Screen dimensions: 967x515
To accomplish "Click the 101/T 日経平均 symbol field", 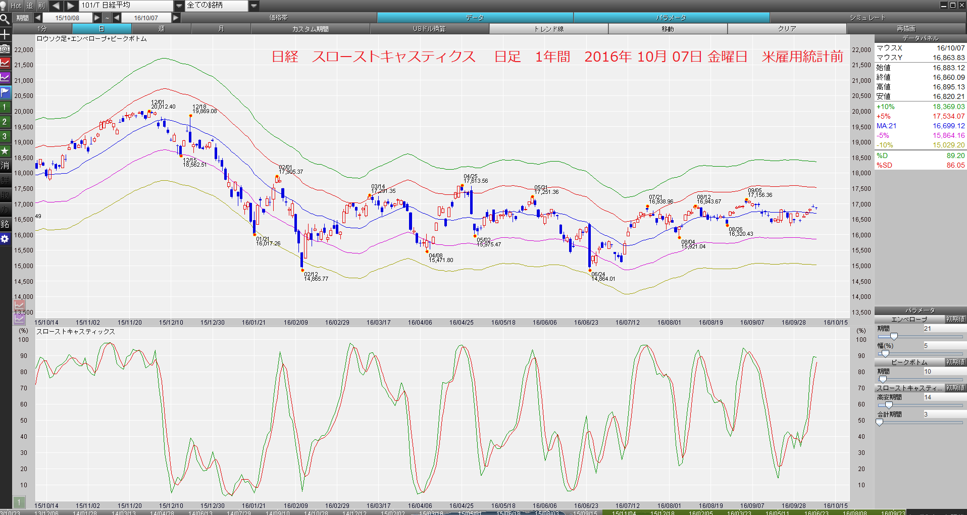I will pos(126,6).
